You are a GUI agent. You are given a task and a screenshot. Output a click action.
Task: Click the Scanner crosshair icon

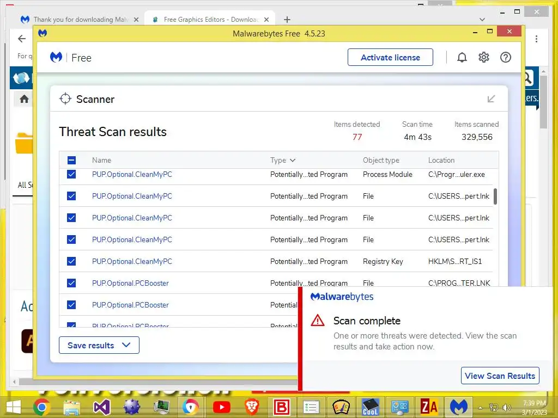tap(65, 99)
